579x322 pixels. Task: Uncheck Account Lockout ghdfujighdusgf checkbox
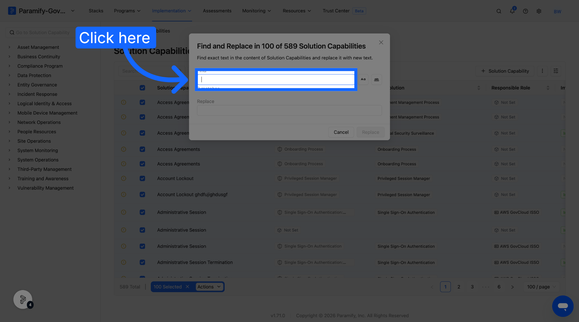click(x=142, y=194)
